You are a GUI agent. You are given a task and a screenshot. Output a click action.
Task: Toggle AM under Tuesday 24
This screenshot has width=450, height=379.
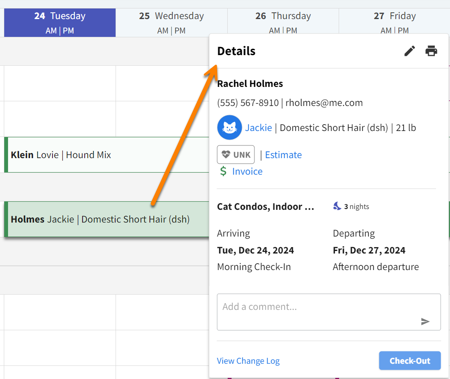coord(51,31)
